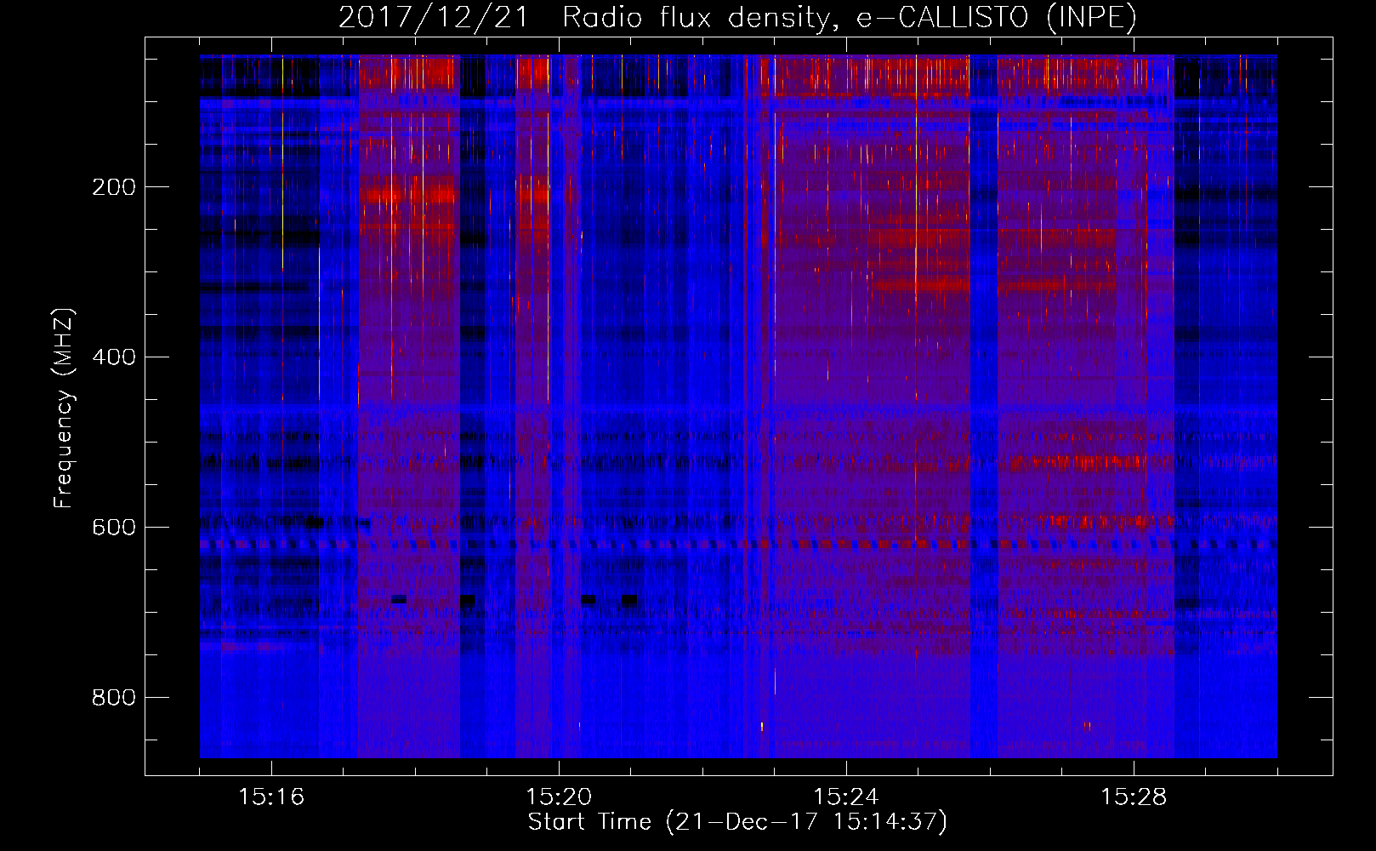Select the 'Frequency (MHZ)' y-axis label
Image resolution: width=1376 pixels, height=851 pixels.
point(64,408)
